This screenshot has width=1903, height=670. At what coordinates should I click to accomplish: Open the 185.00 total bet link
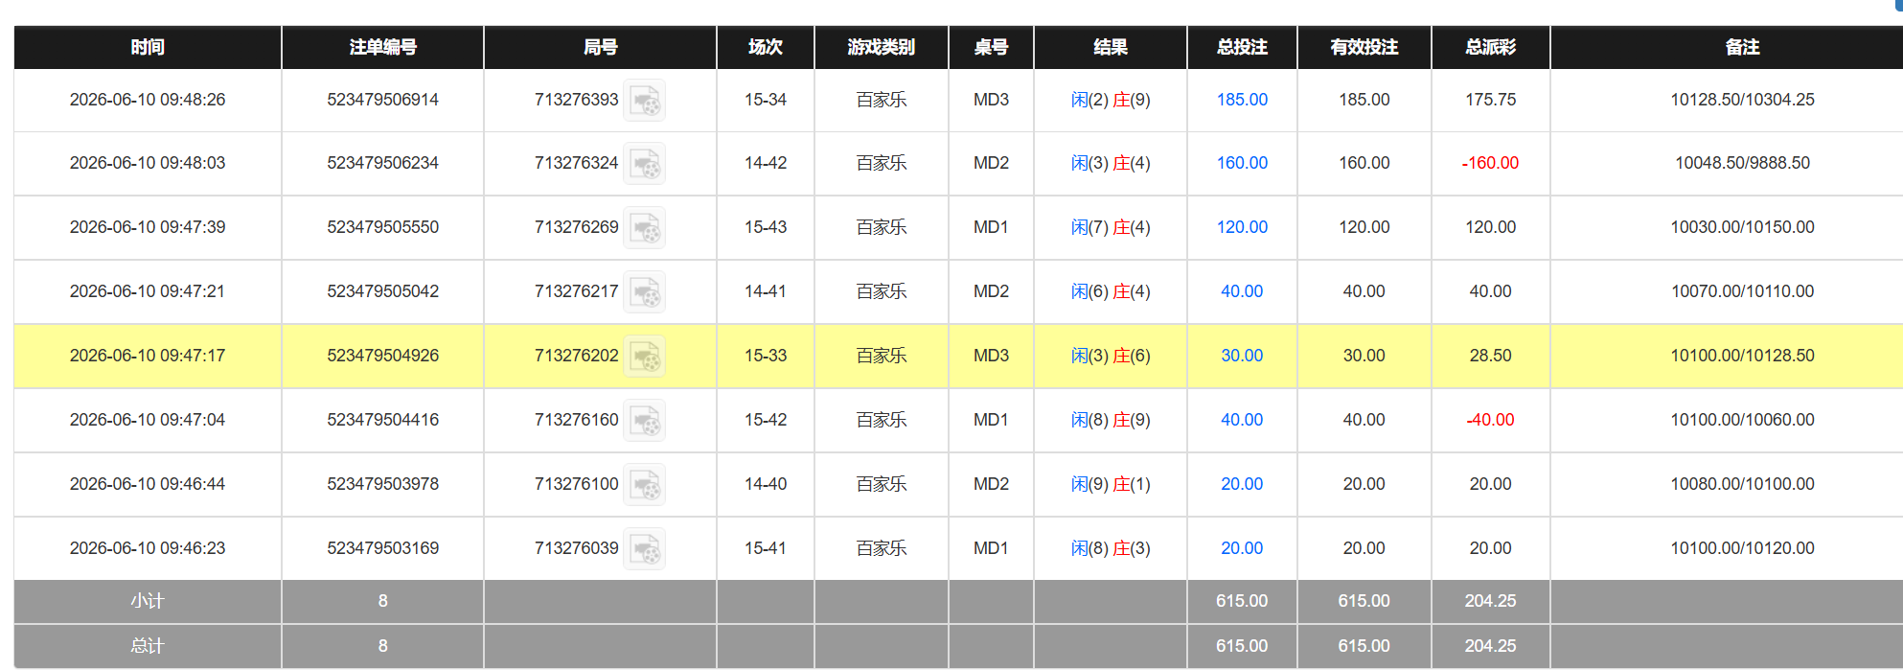[1242, 100]
